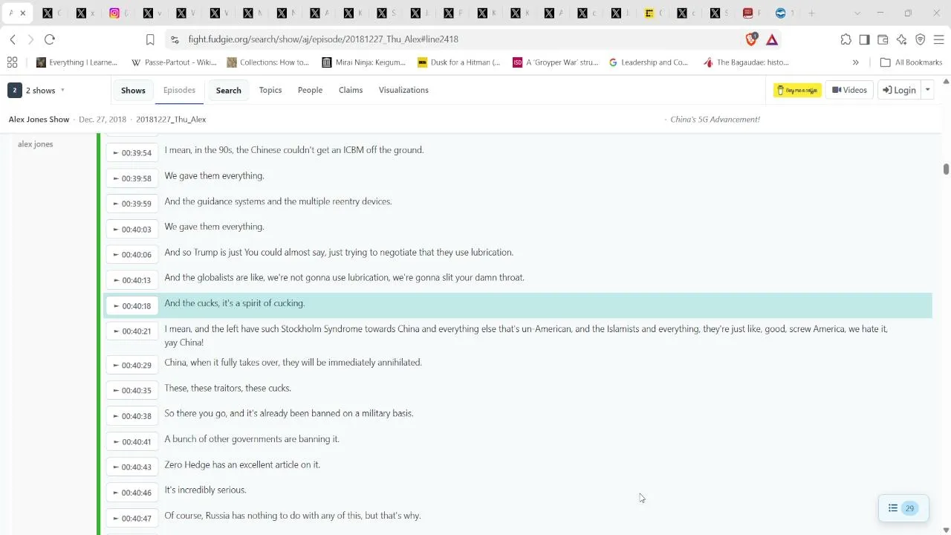The height and width of the screenshot is (535, 951).
Task: Open the Episodes tab
Action: [179, 90]
